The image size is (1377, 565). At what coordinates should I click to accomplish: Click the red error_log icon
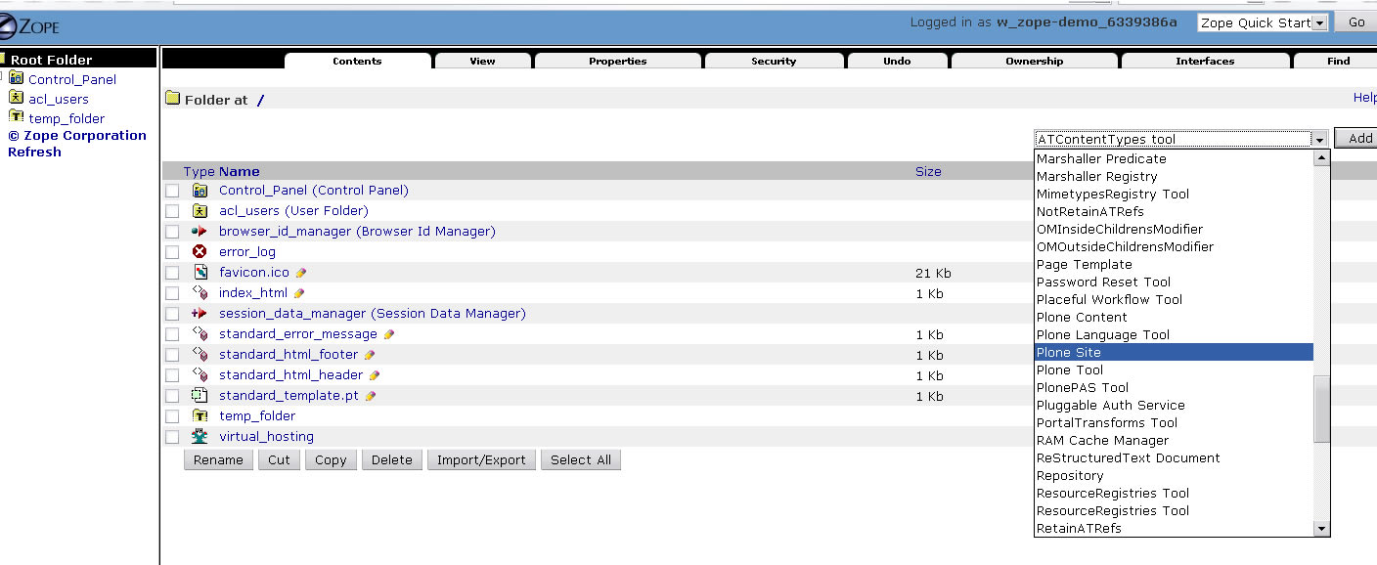(200, 252)
